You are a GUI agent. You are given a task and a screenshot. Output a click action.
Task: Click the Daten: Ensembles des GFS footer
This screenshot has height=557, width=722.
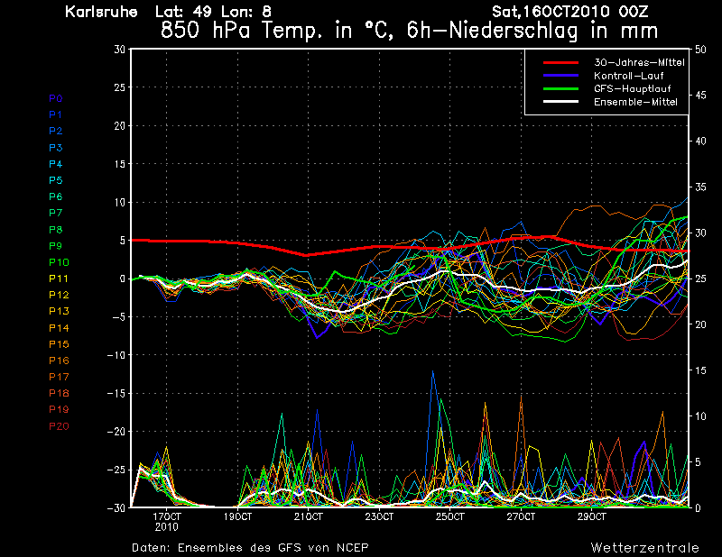(x=250, y=548)
